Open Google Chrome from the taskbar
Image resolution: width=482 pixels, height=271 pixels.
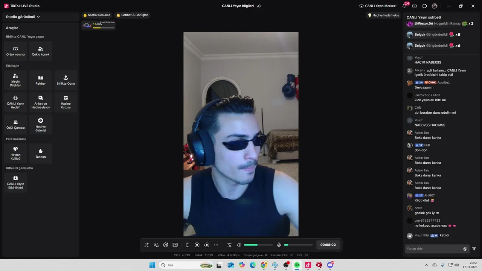(264, 265)
